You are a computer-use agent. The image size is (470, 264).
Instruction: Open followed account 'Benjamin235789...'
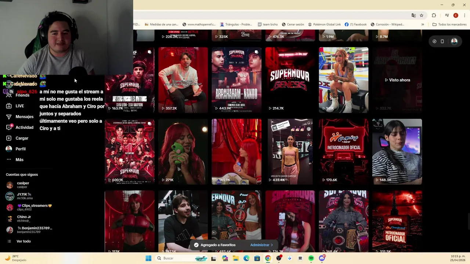pyautogui.click(x=29, y=230)
